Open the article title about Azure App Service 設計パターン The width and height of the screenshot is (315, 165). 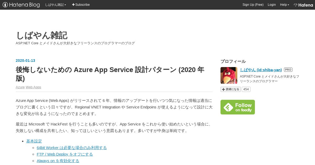[110, 74]
